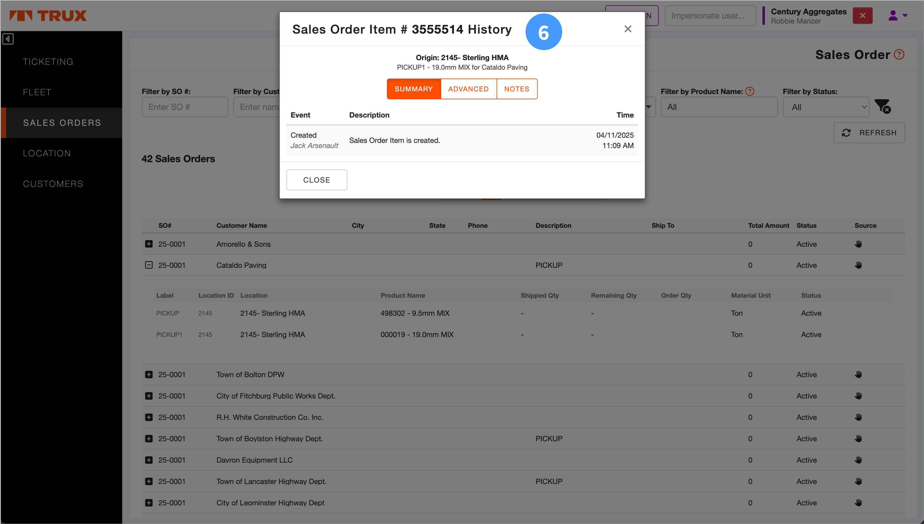Click the red X button beside Century Aggregates
Image resolution: width=924 pixels, height=524 pixels.
pos(862,16)
